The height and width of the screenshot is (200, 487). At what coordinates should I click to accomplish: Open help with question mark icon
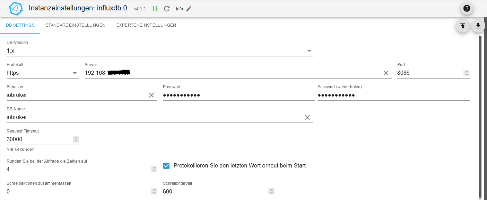[467, 9]
